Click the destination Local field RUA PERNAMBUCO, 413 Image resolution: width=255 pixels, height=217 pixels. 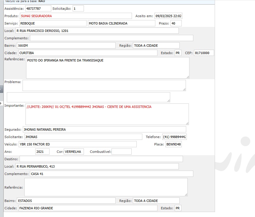(97, 166)
